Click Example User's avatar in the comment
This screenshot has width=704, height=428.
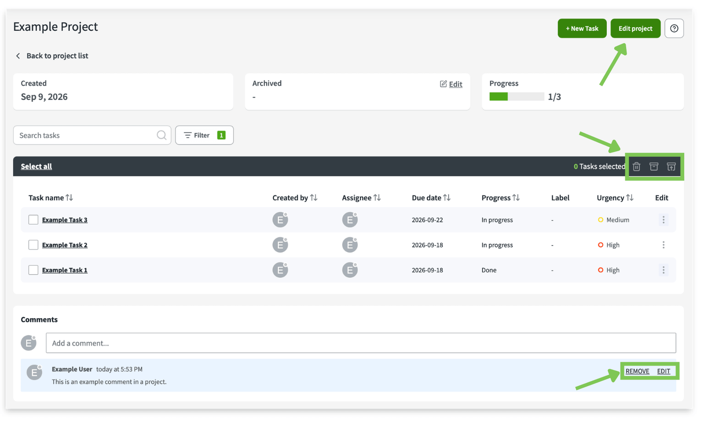(x=34, y=372)
